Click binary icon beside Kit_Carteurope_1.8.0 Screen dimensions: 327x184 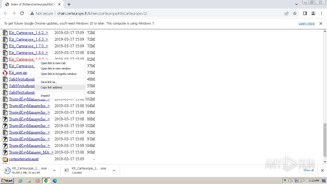(5, 53)
